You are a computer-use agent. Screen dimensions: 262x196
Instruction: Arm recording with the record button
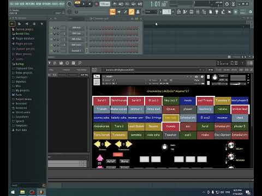click(x=97, y=4)
